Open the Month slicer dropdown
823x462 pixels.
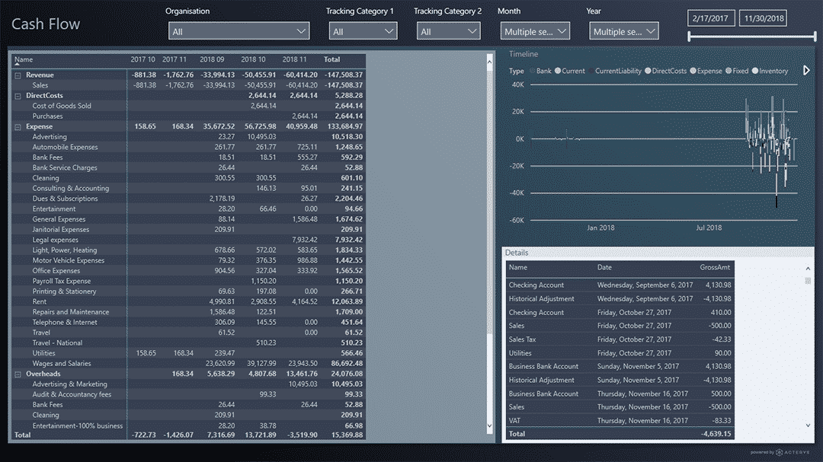536,31
